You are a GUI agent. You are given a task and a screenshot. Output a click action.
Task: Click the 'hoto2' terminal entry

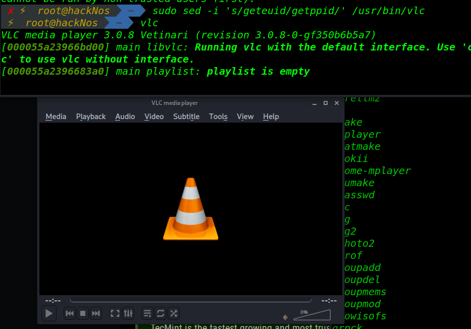[x=359, y=243]
